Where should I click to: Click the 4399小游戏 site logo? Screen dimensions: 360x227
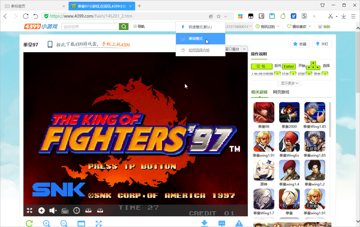point(41,27)
